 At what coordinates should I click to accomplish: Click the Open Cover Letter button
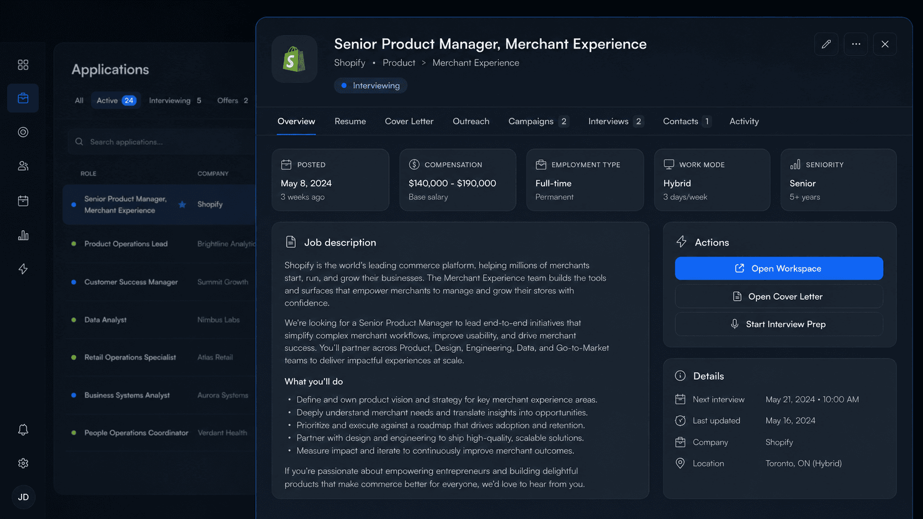[x=779, y=297]
